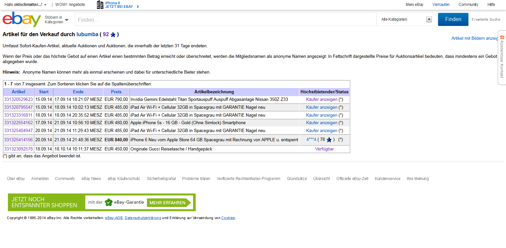The width and height of the screenshot is (506, 248).
Task: Click the blue star beside seller lubumba
Action: (x=113, y=34)
